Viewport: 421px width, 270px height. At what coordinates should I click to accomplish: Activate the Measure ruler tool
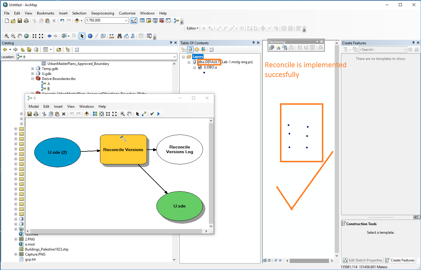click(111, 36)
